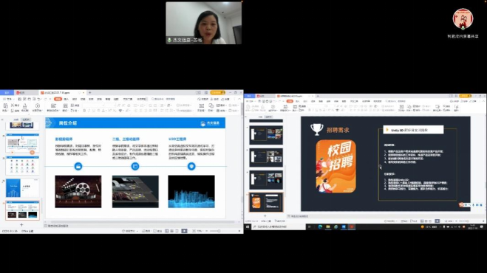The height and width of the screenshot is (273, 487).
Task: Expand the File menu dropdown in left window
Action: pyautogui.click(x=9, y=99)
